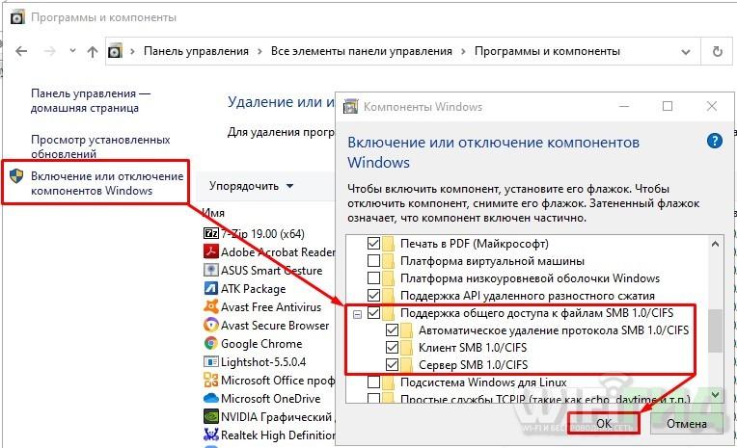The height and width of the screenshot is (448, 737).
Task: Click the Компоненты Windows title bar icon
Action: 350,107
